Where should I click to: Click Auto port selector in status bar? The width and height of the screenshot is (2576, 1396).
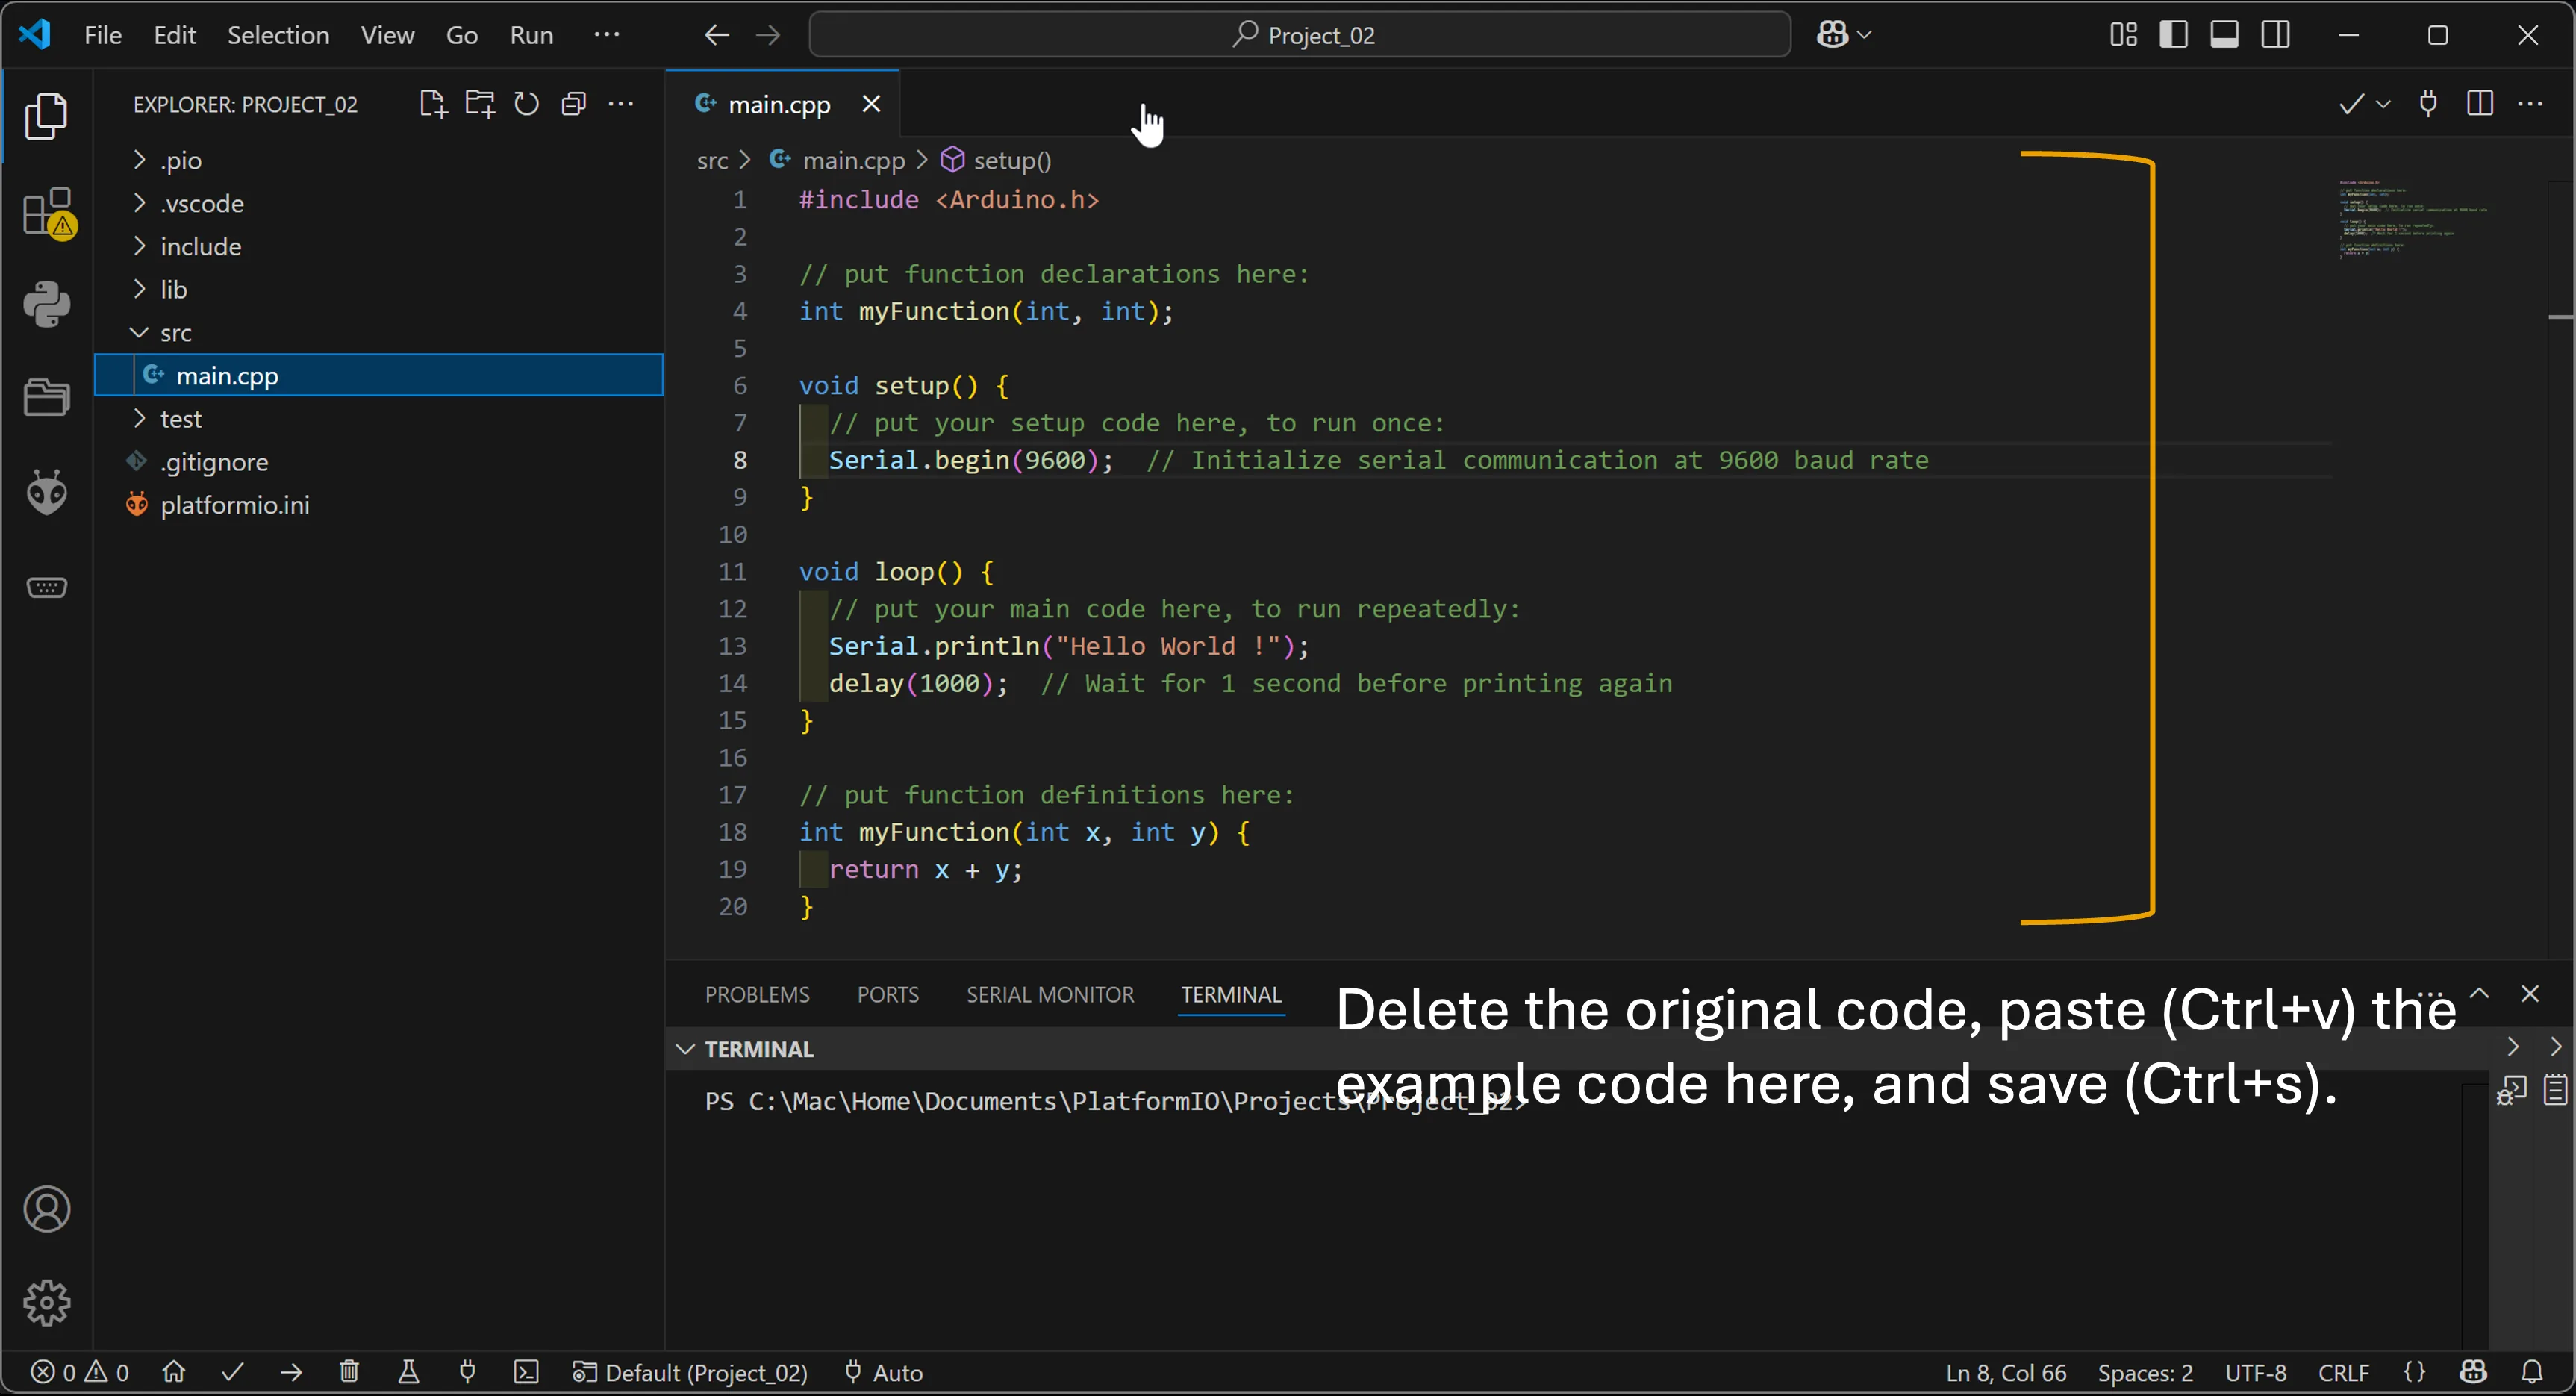884,1372
